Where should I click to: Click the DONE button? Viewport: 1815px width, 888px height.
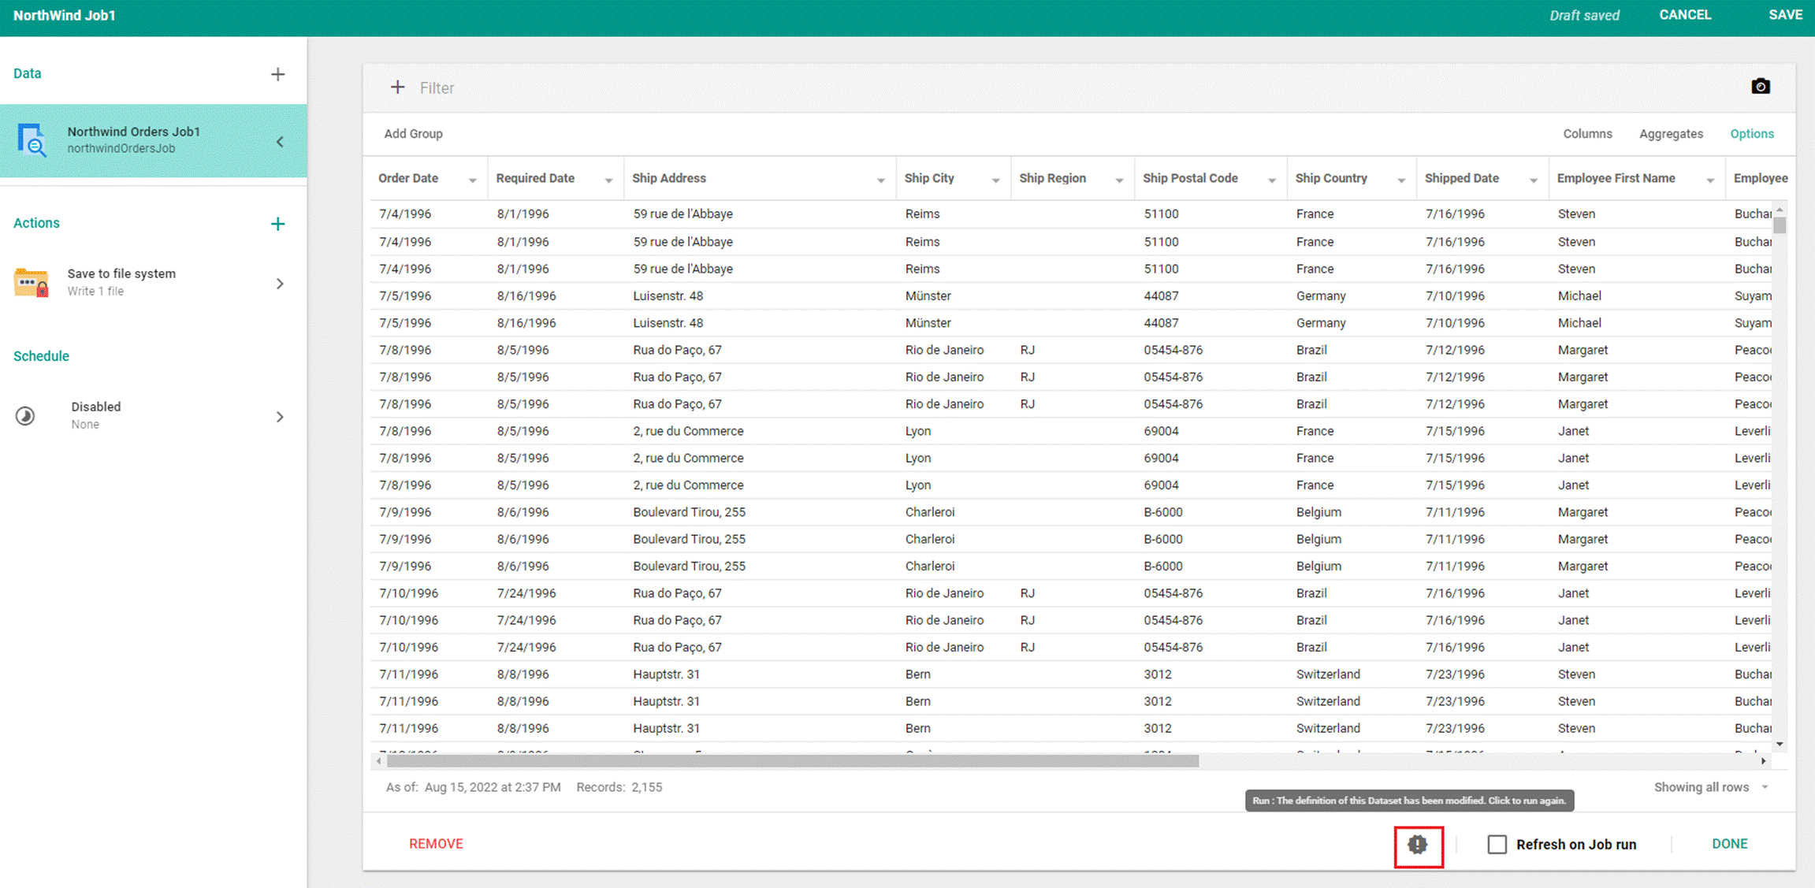(1730, 844)
